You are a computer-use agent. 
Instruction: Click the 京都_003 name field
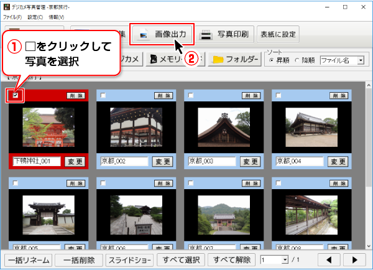click(x=212, y=161)
